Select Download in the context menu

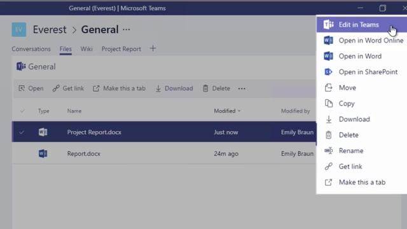click(362, 119)
